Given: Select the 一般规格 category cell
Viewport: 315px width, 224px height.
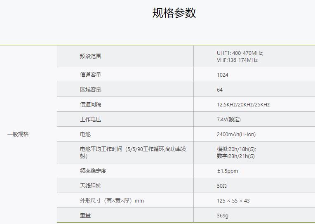Looking at the screenshot, I should [x=18, y=134].
